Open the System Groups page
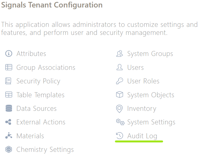 pyautogui.click(x=150, y=54)
